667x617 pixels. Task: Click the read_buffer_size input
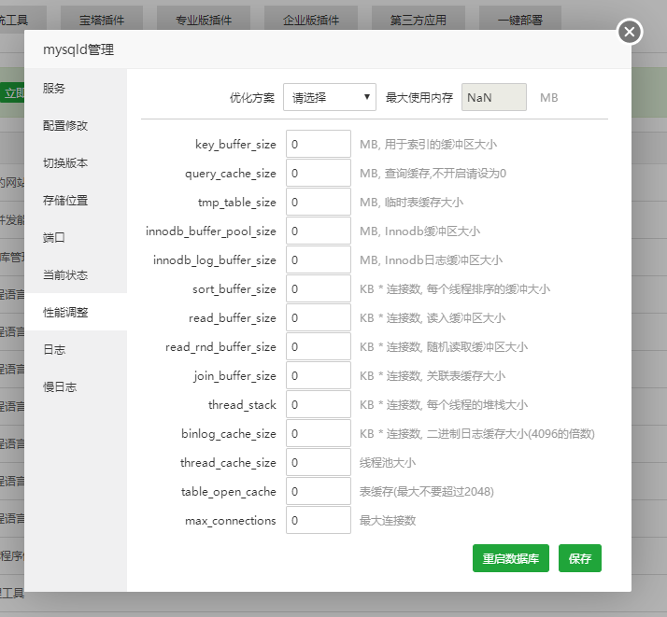tap(319, 317)
